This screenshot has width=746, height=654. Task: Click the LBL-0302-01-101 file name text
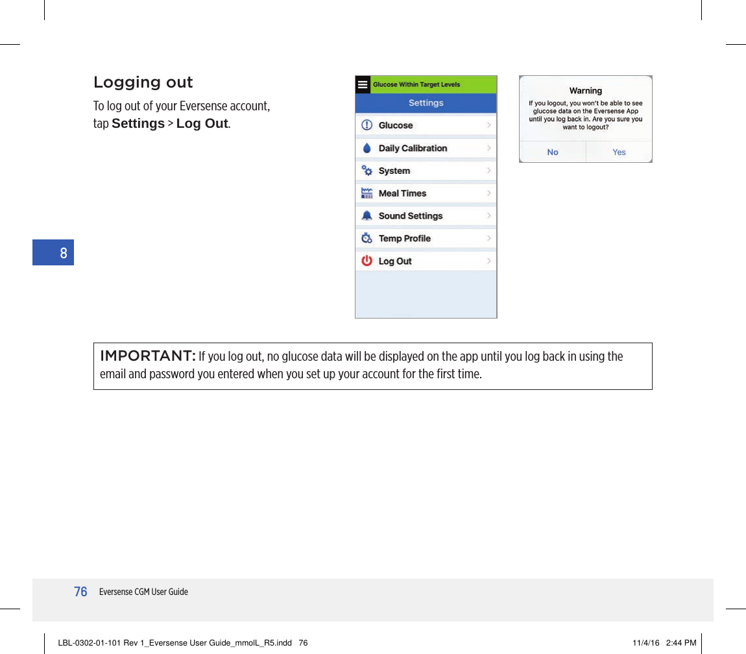(x=174, y=642)
